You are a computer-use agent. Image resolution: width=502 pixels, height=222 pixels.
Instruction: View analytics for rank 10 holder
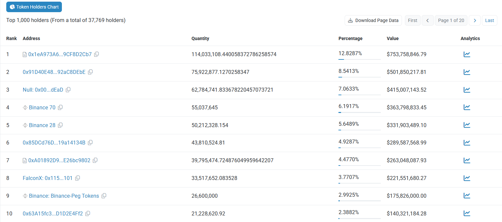(467, 213)
